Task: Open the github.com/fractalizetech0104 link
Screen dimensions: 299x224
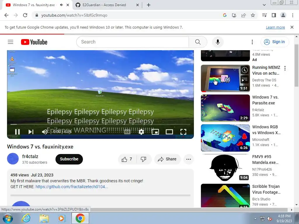Action: [72, 187]
